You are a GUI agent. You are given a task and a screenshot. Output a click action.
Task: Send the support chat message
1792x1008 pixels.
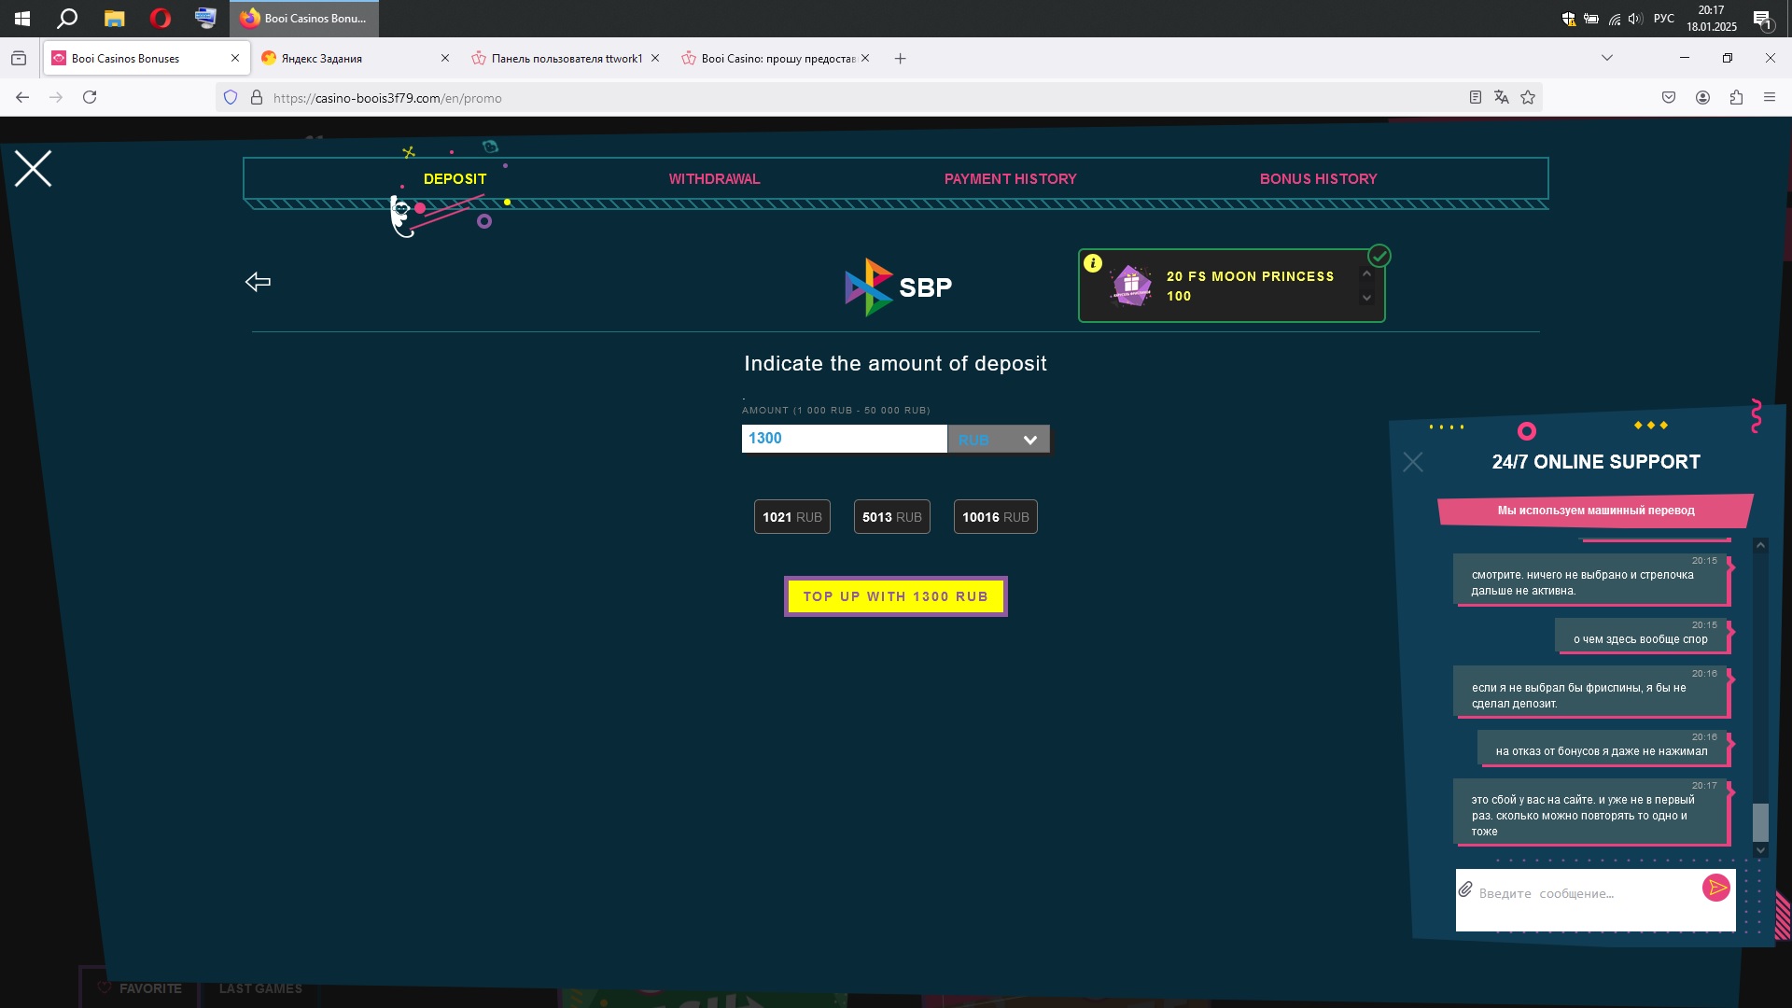pyautogui.click(x=1715, y=888)
